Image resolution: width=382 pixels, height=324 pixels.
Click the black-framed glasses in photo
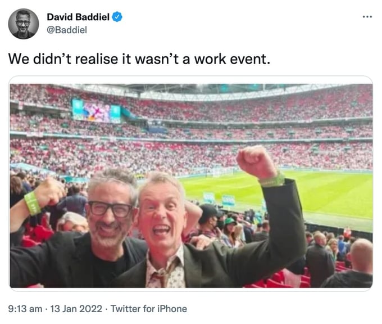110,209
